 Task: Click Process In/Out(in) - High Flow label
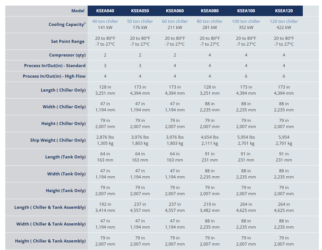pos(54,76)
